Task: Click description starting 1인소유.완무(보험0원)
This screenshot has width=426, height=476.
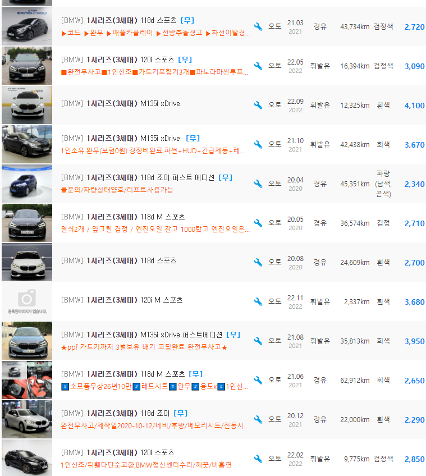Action: coord(153,150)
